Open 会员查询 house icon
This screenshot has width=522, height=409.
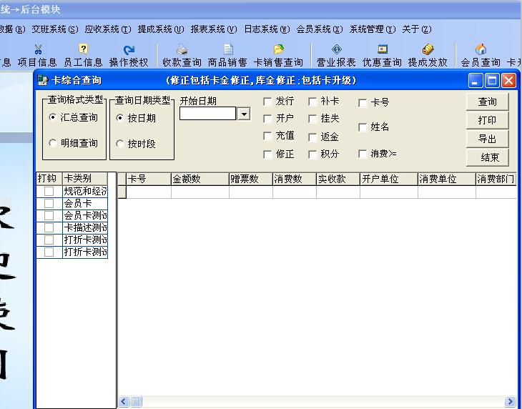(x=481, y=49)
